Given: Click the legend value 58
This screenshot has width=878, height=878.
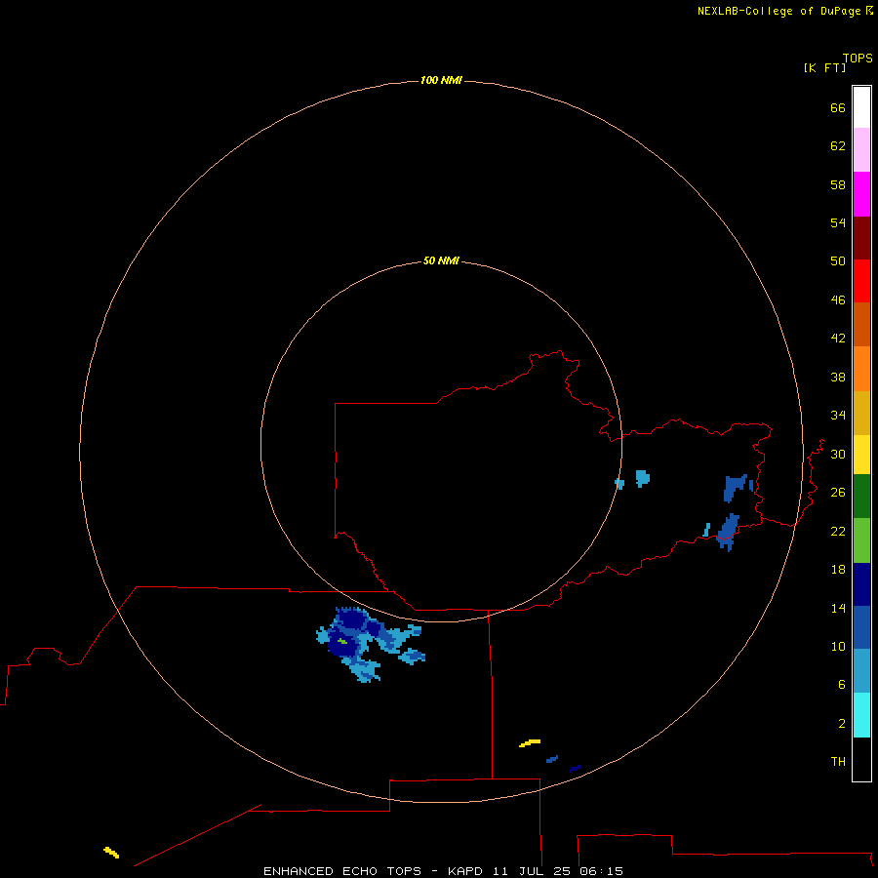Looking at the screenshot, I should (x=838, y=184).
